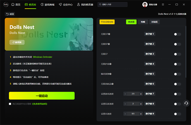Click the user avatar icon
The height and width of the screenshot is (125, 191).
pyautogui.click(x=145, y=5)
